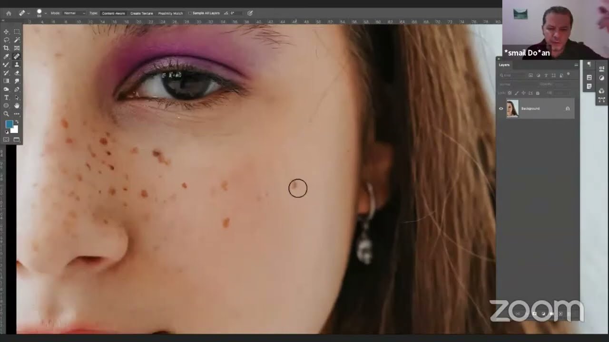Switch layer filtering on or off
The image size is (609, 342).
[568, 74]
